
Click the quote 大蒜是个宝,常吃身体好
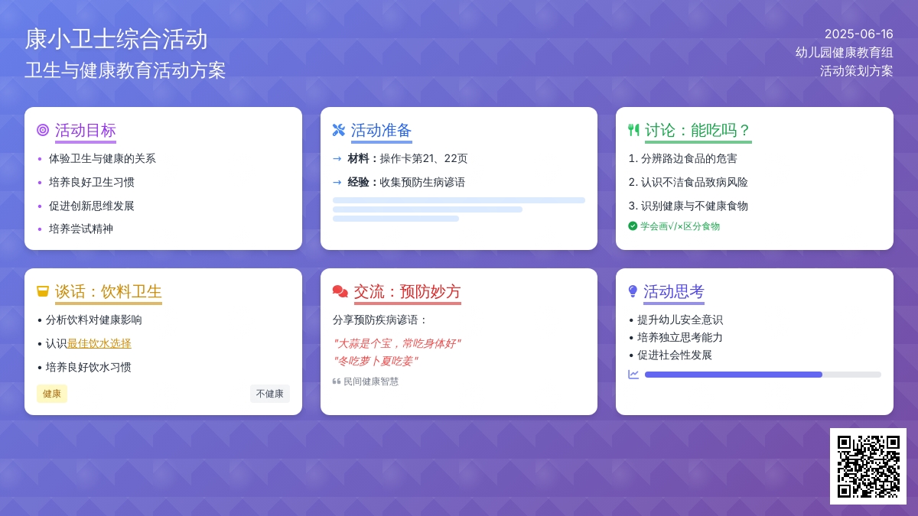coord(396,343)
